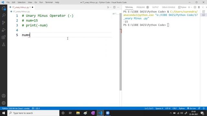Change line ending via CRLF
The width and height of the screenshot is (207, 116).
[175, 108]
